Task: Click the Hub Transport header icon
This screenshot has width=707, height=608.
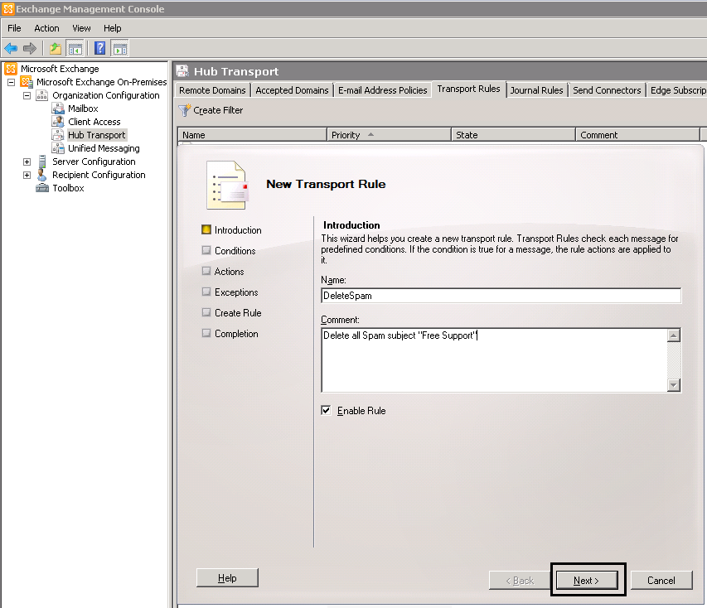Action: click(182, 71)
